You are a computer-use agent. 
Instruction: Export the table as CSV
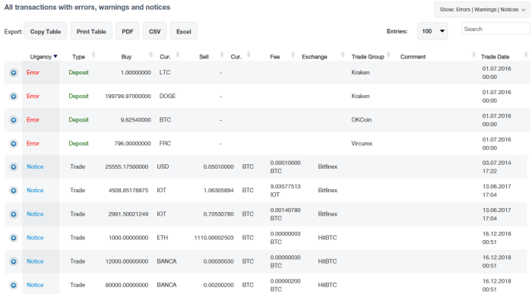tap(155, 31)
